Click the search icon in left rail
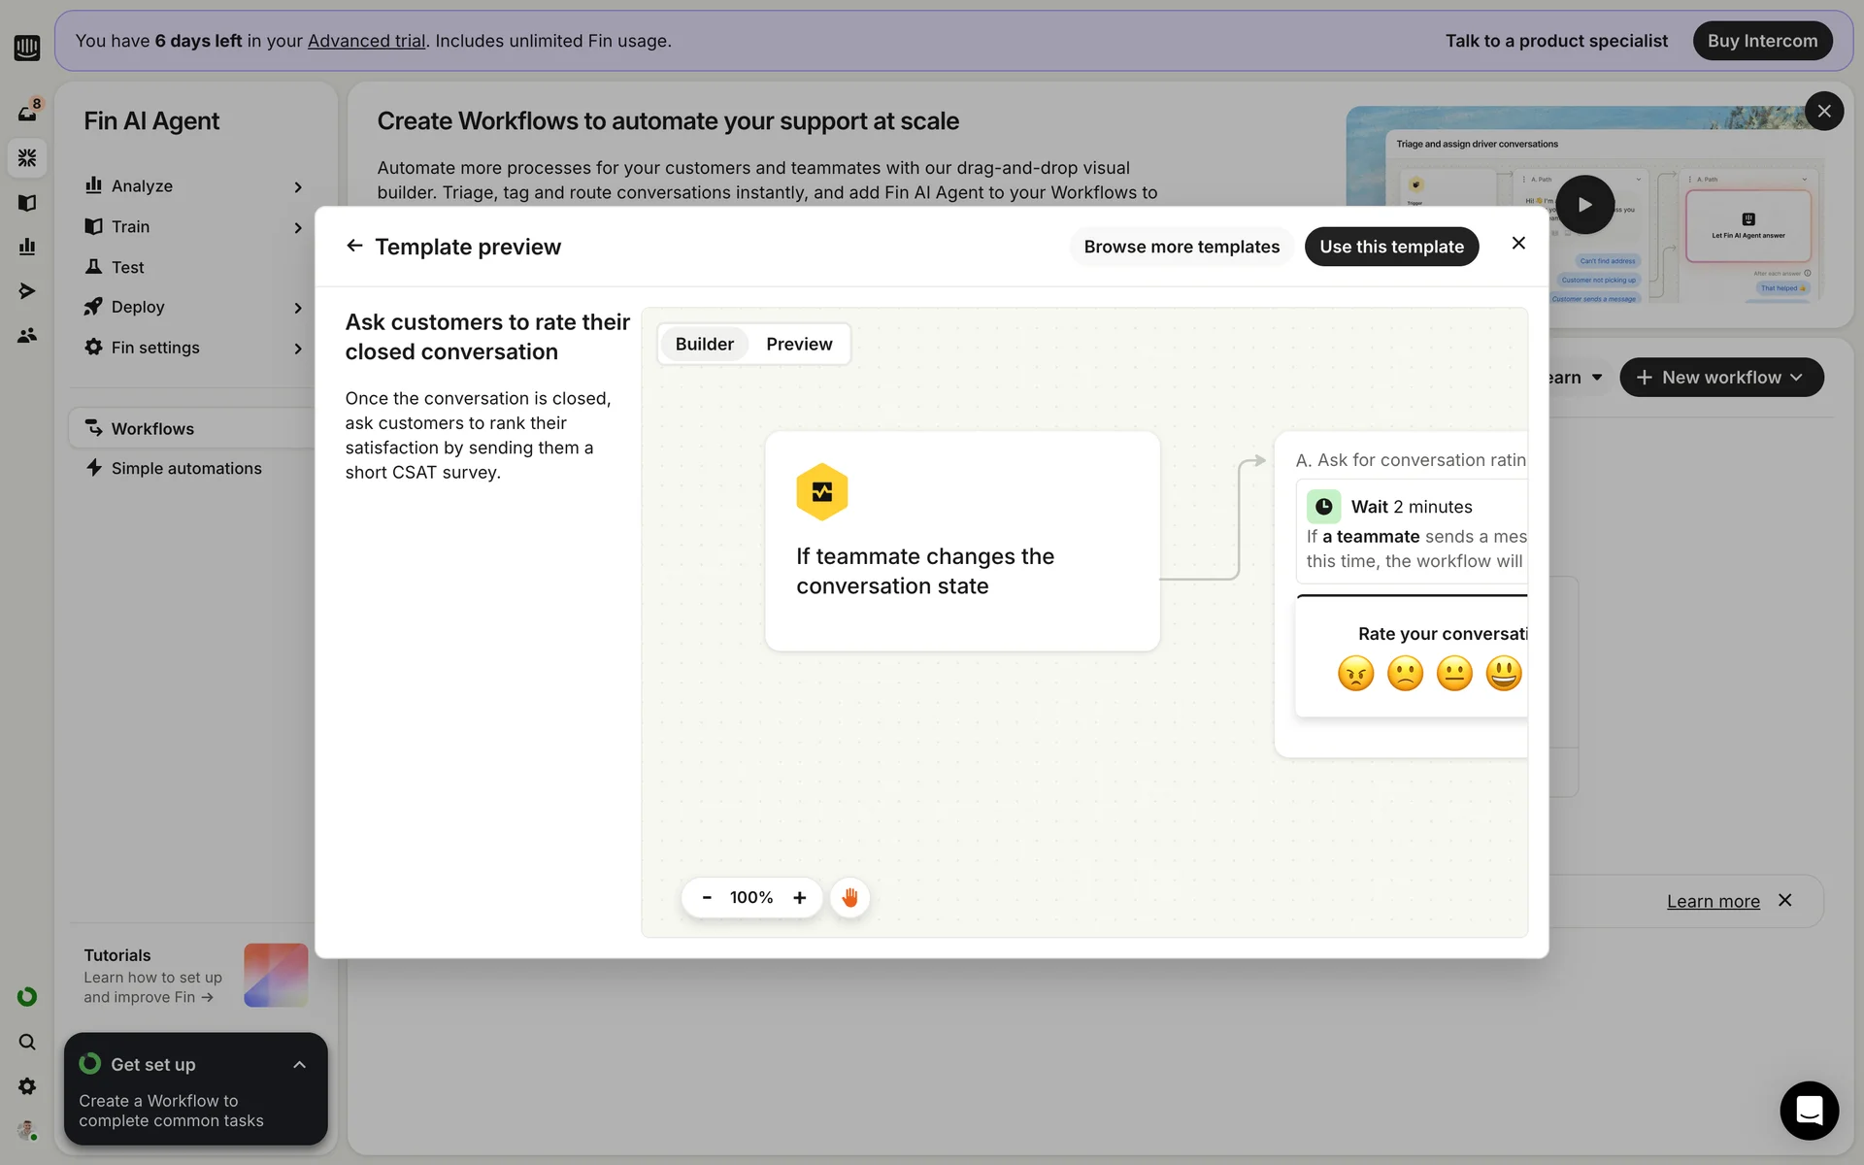Viewport: 1864px width, 1165px height. 27,1042
